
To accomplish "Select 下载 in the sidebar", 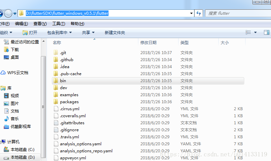I will [11, 50].
